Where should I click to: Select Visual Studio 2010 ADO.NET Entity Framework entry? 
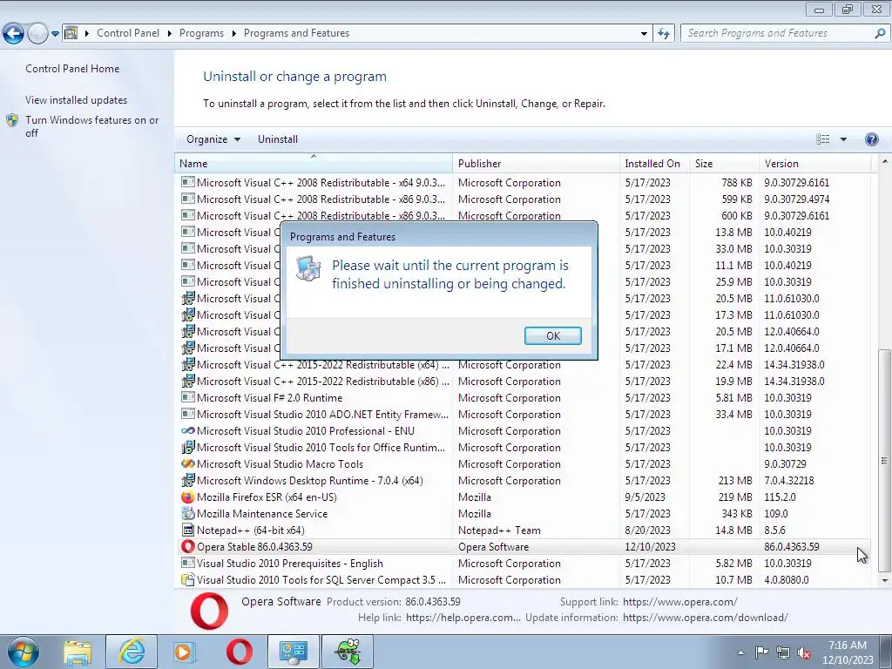click(523, 415)
